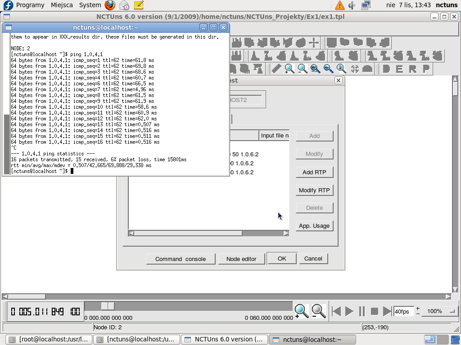Click the date and time clock
Image resolution: width=461 pixels, height=345 pixels.
pos(408,5)
